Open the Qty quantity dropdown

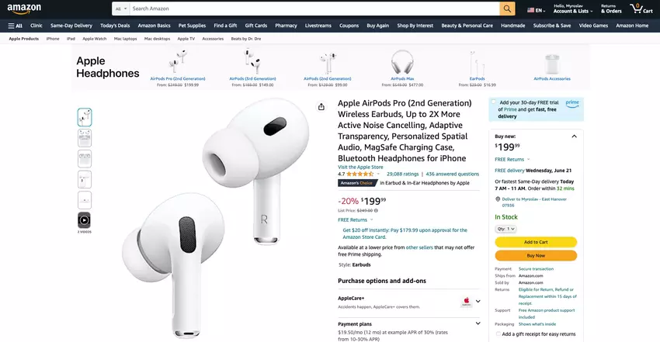[505, 229]
